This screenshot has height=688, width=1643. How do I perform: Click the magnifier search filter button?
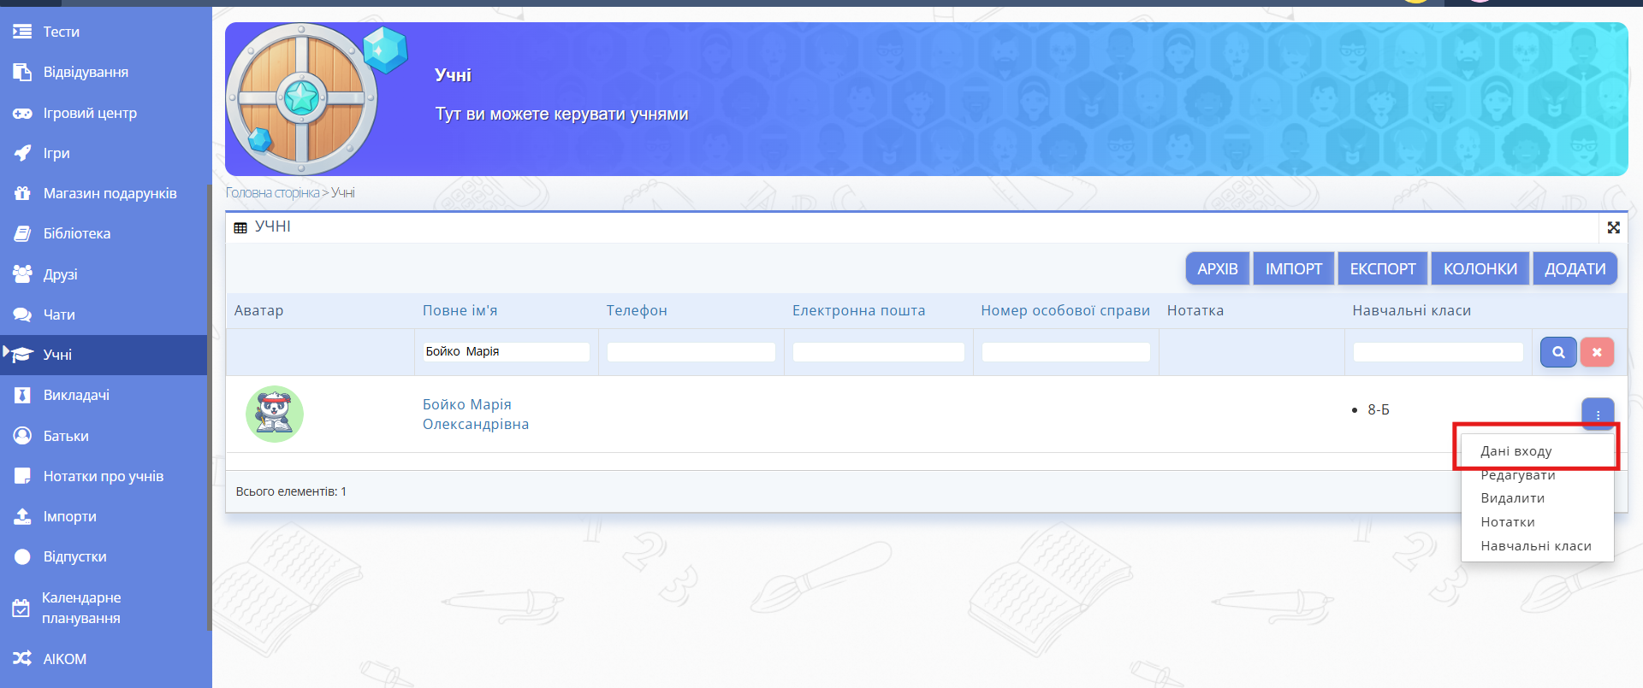[1557, 352]
